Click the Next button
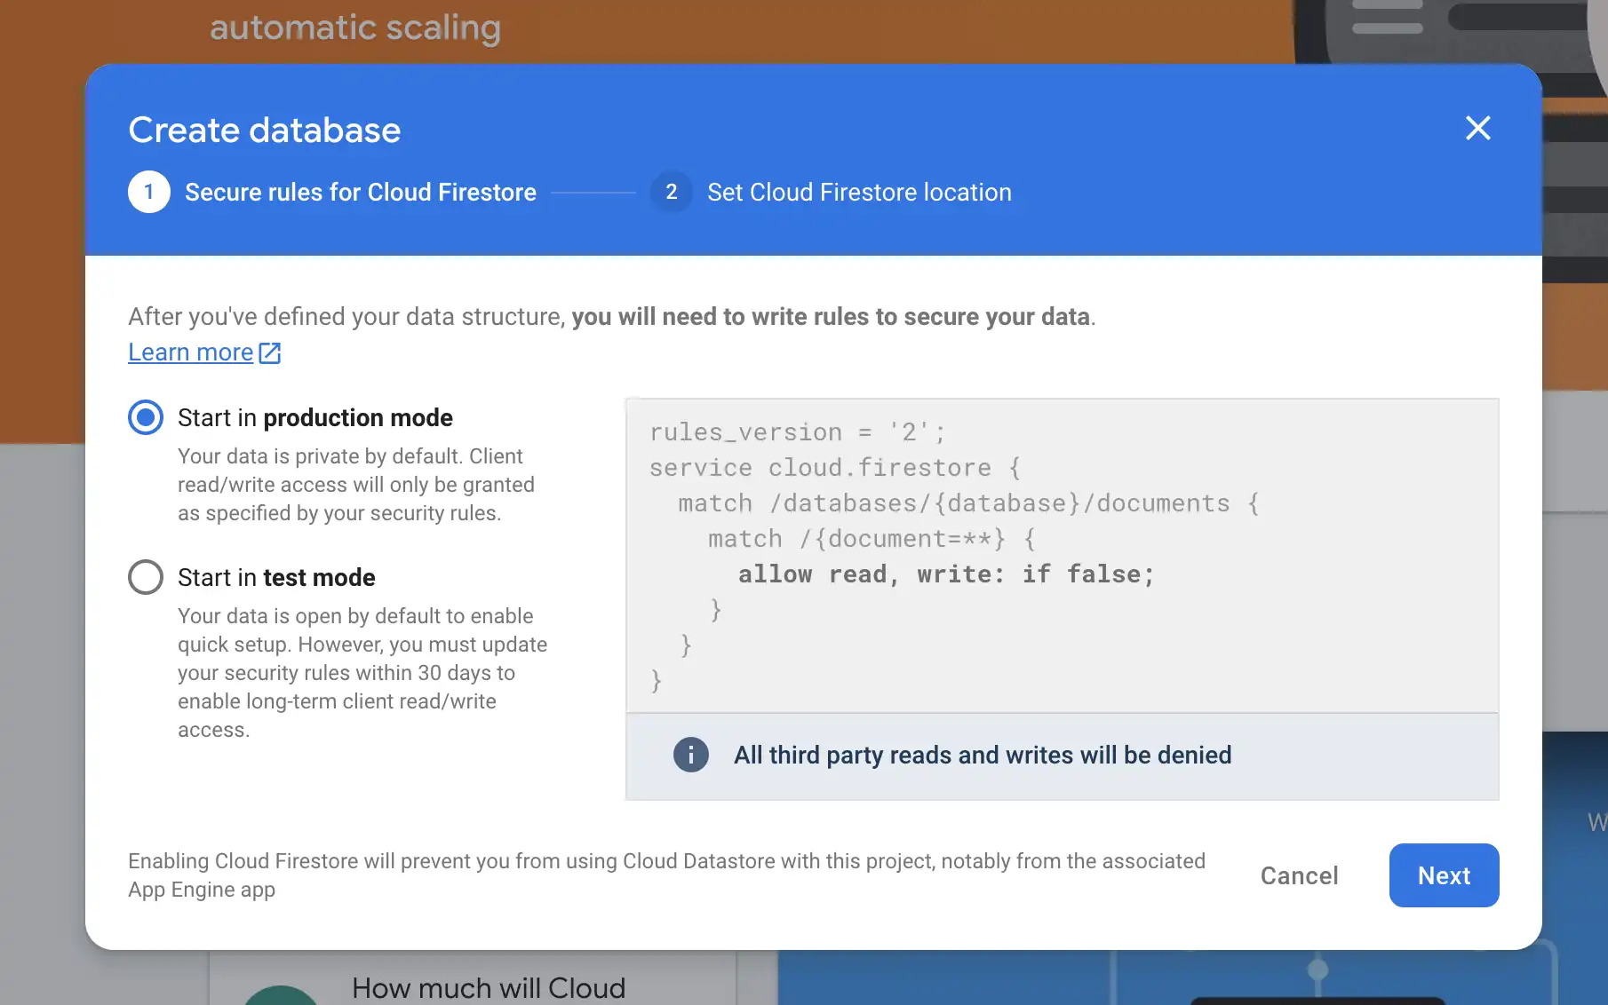The image size is (1608, 1005). 1444,875
